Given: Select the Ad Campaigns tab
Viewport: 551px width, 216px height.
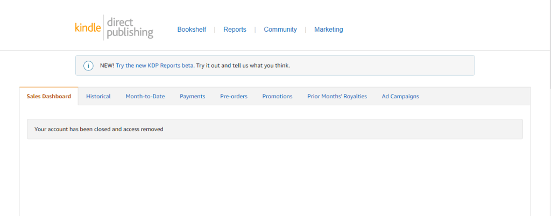Looking at the screenshot, I should point(400,96).
